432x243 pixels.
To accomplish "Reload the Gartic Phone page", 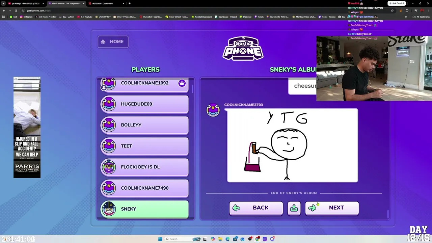I will pyautogui.click(x=16, y=10).
